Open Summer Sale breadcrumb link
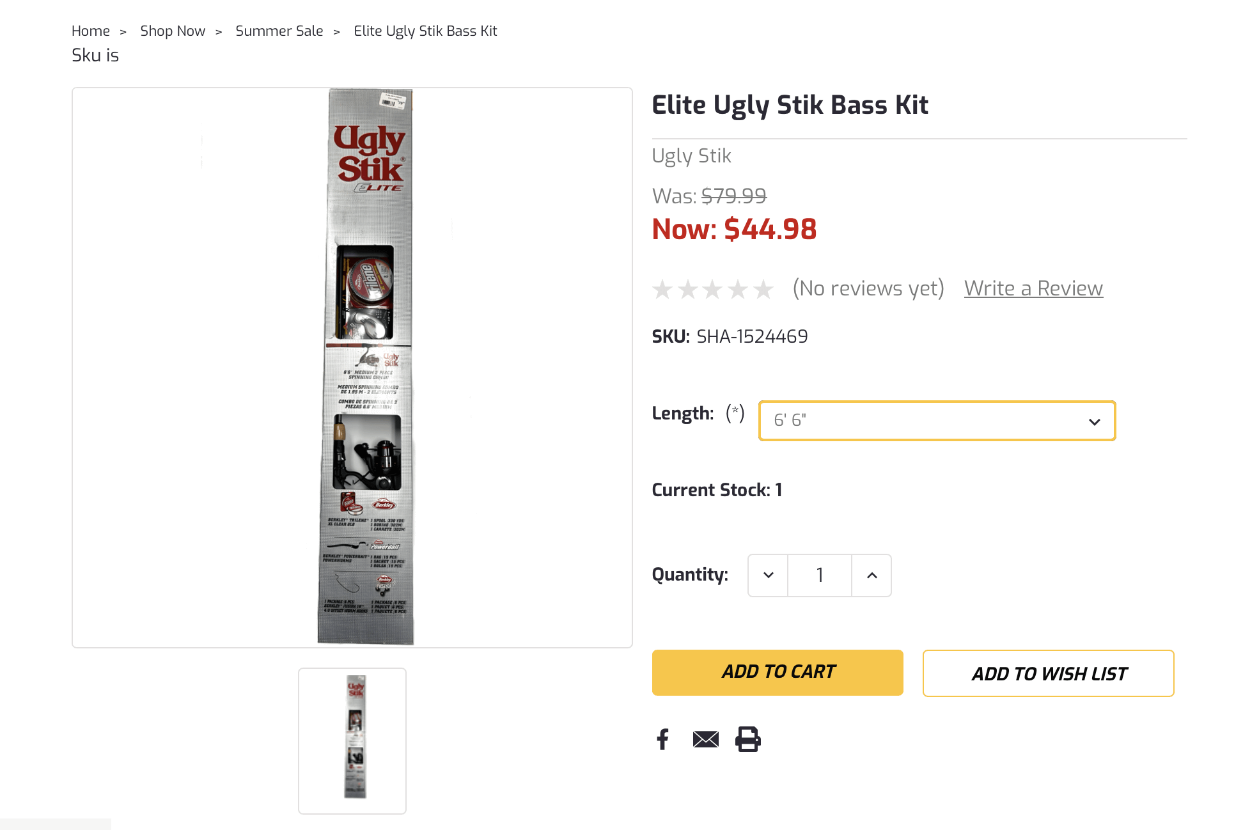The width and height of the screenshot is (1243, 830). tap(279, 31)
